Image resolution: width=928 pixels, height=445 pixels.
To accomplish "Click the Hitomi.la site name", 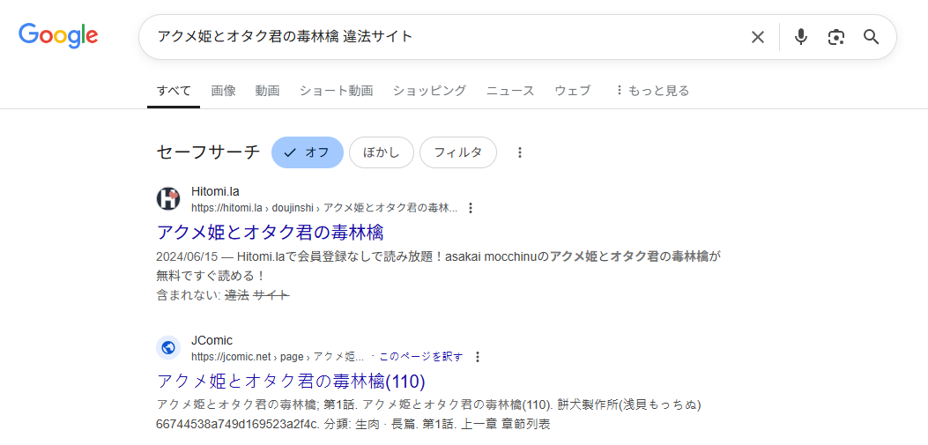I will pos(215,191).
